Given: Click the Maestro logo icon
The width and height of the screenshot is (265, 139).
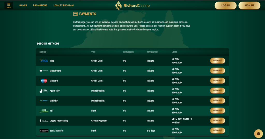Looking at the screenshot, I should 44,81.
